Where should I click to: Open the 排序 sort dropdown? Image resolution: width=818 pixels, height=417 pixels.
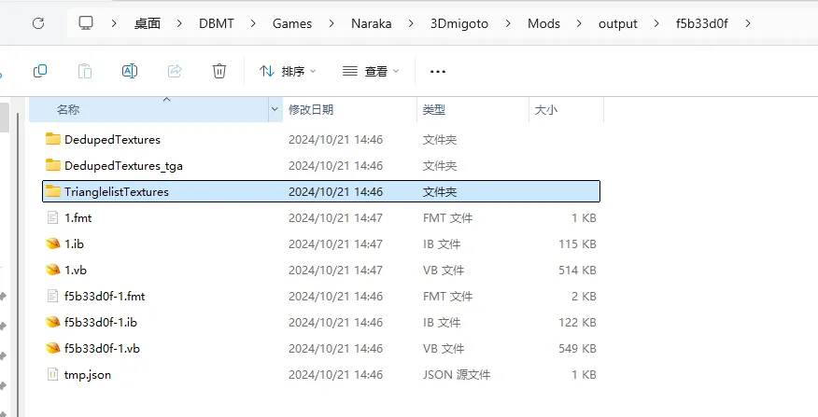(x=288, y=71)
